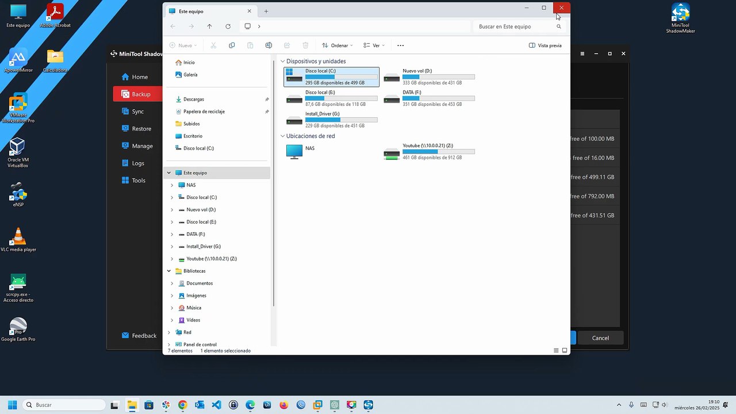Collapse Dispositivos y unidades group

[283, 61]
